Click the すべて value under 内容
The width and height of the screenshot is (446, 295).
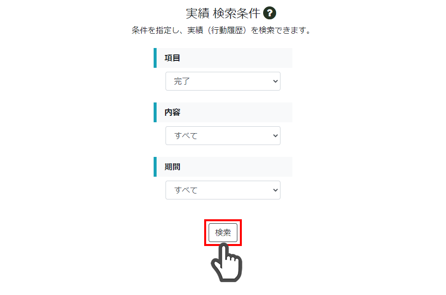point(186,136)
